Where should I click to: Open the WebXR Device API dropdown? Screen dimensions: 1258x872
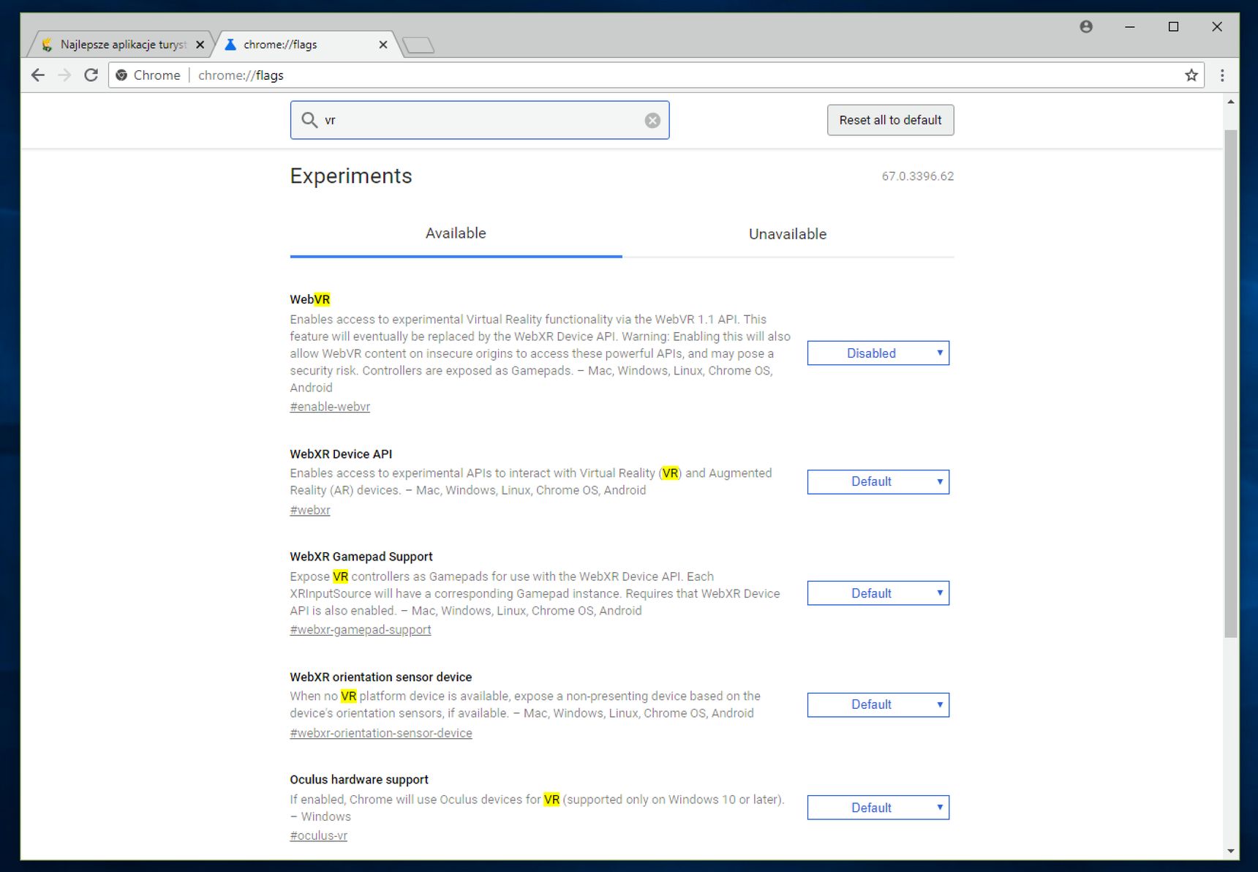pos(878,482)
